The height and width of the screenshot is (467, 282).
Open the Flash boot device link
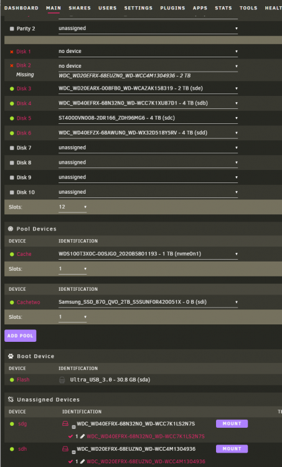tap(23, 380)
